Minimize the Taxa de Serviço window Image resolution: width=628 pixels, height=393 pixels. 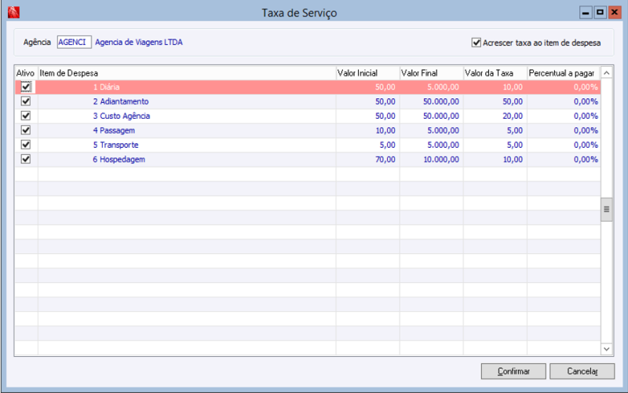[586, 13]
